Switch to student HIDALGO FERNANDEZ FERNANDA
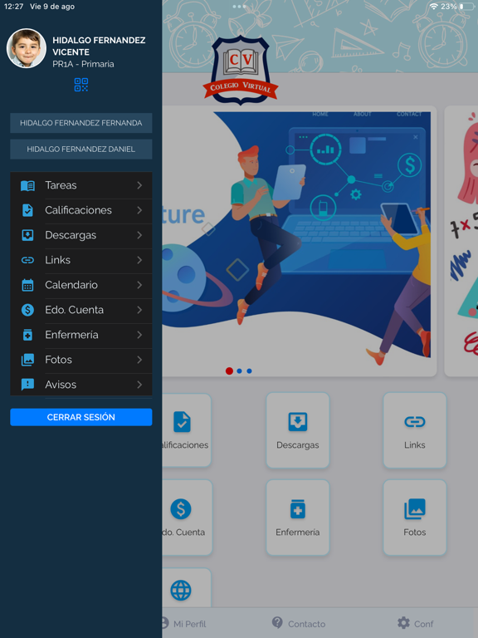This screenshot has width=478, height=638. point(81,123)
